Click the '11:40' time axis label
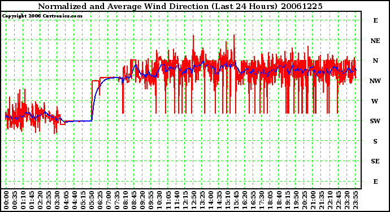The height and width of the screenshot is (212, 390). (176, 200)
